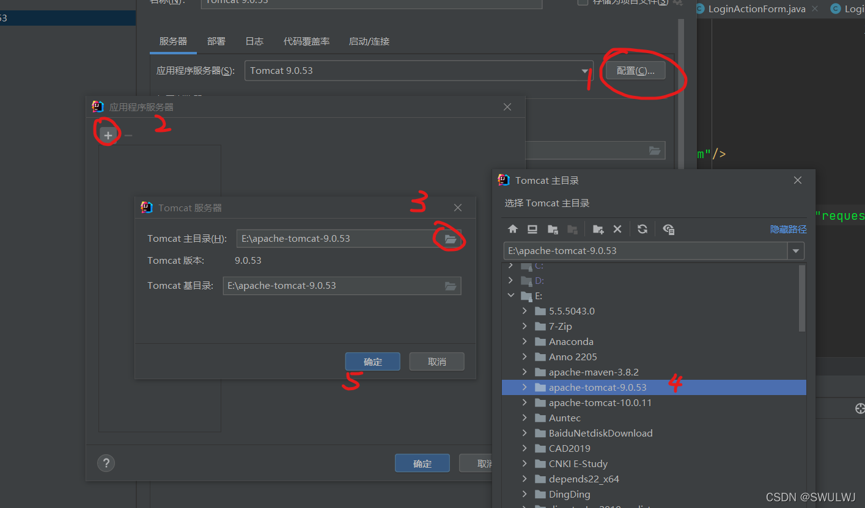
Task: Open the 应用程序服务器 Tomcat 9.0.53 dropdown
Action: pyautogui.click(x=419, y=71)
